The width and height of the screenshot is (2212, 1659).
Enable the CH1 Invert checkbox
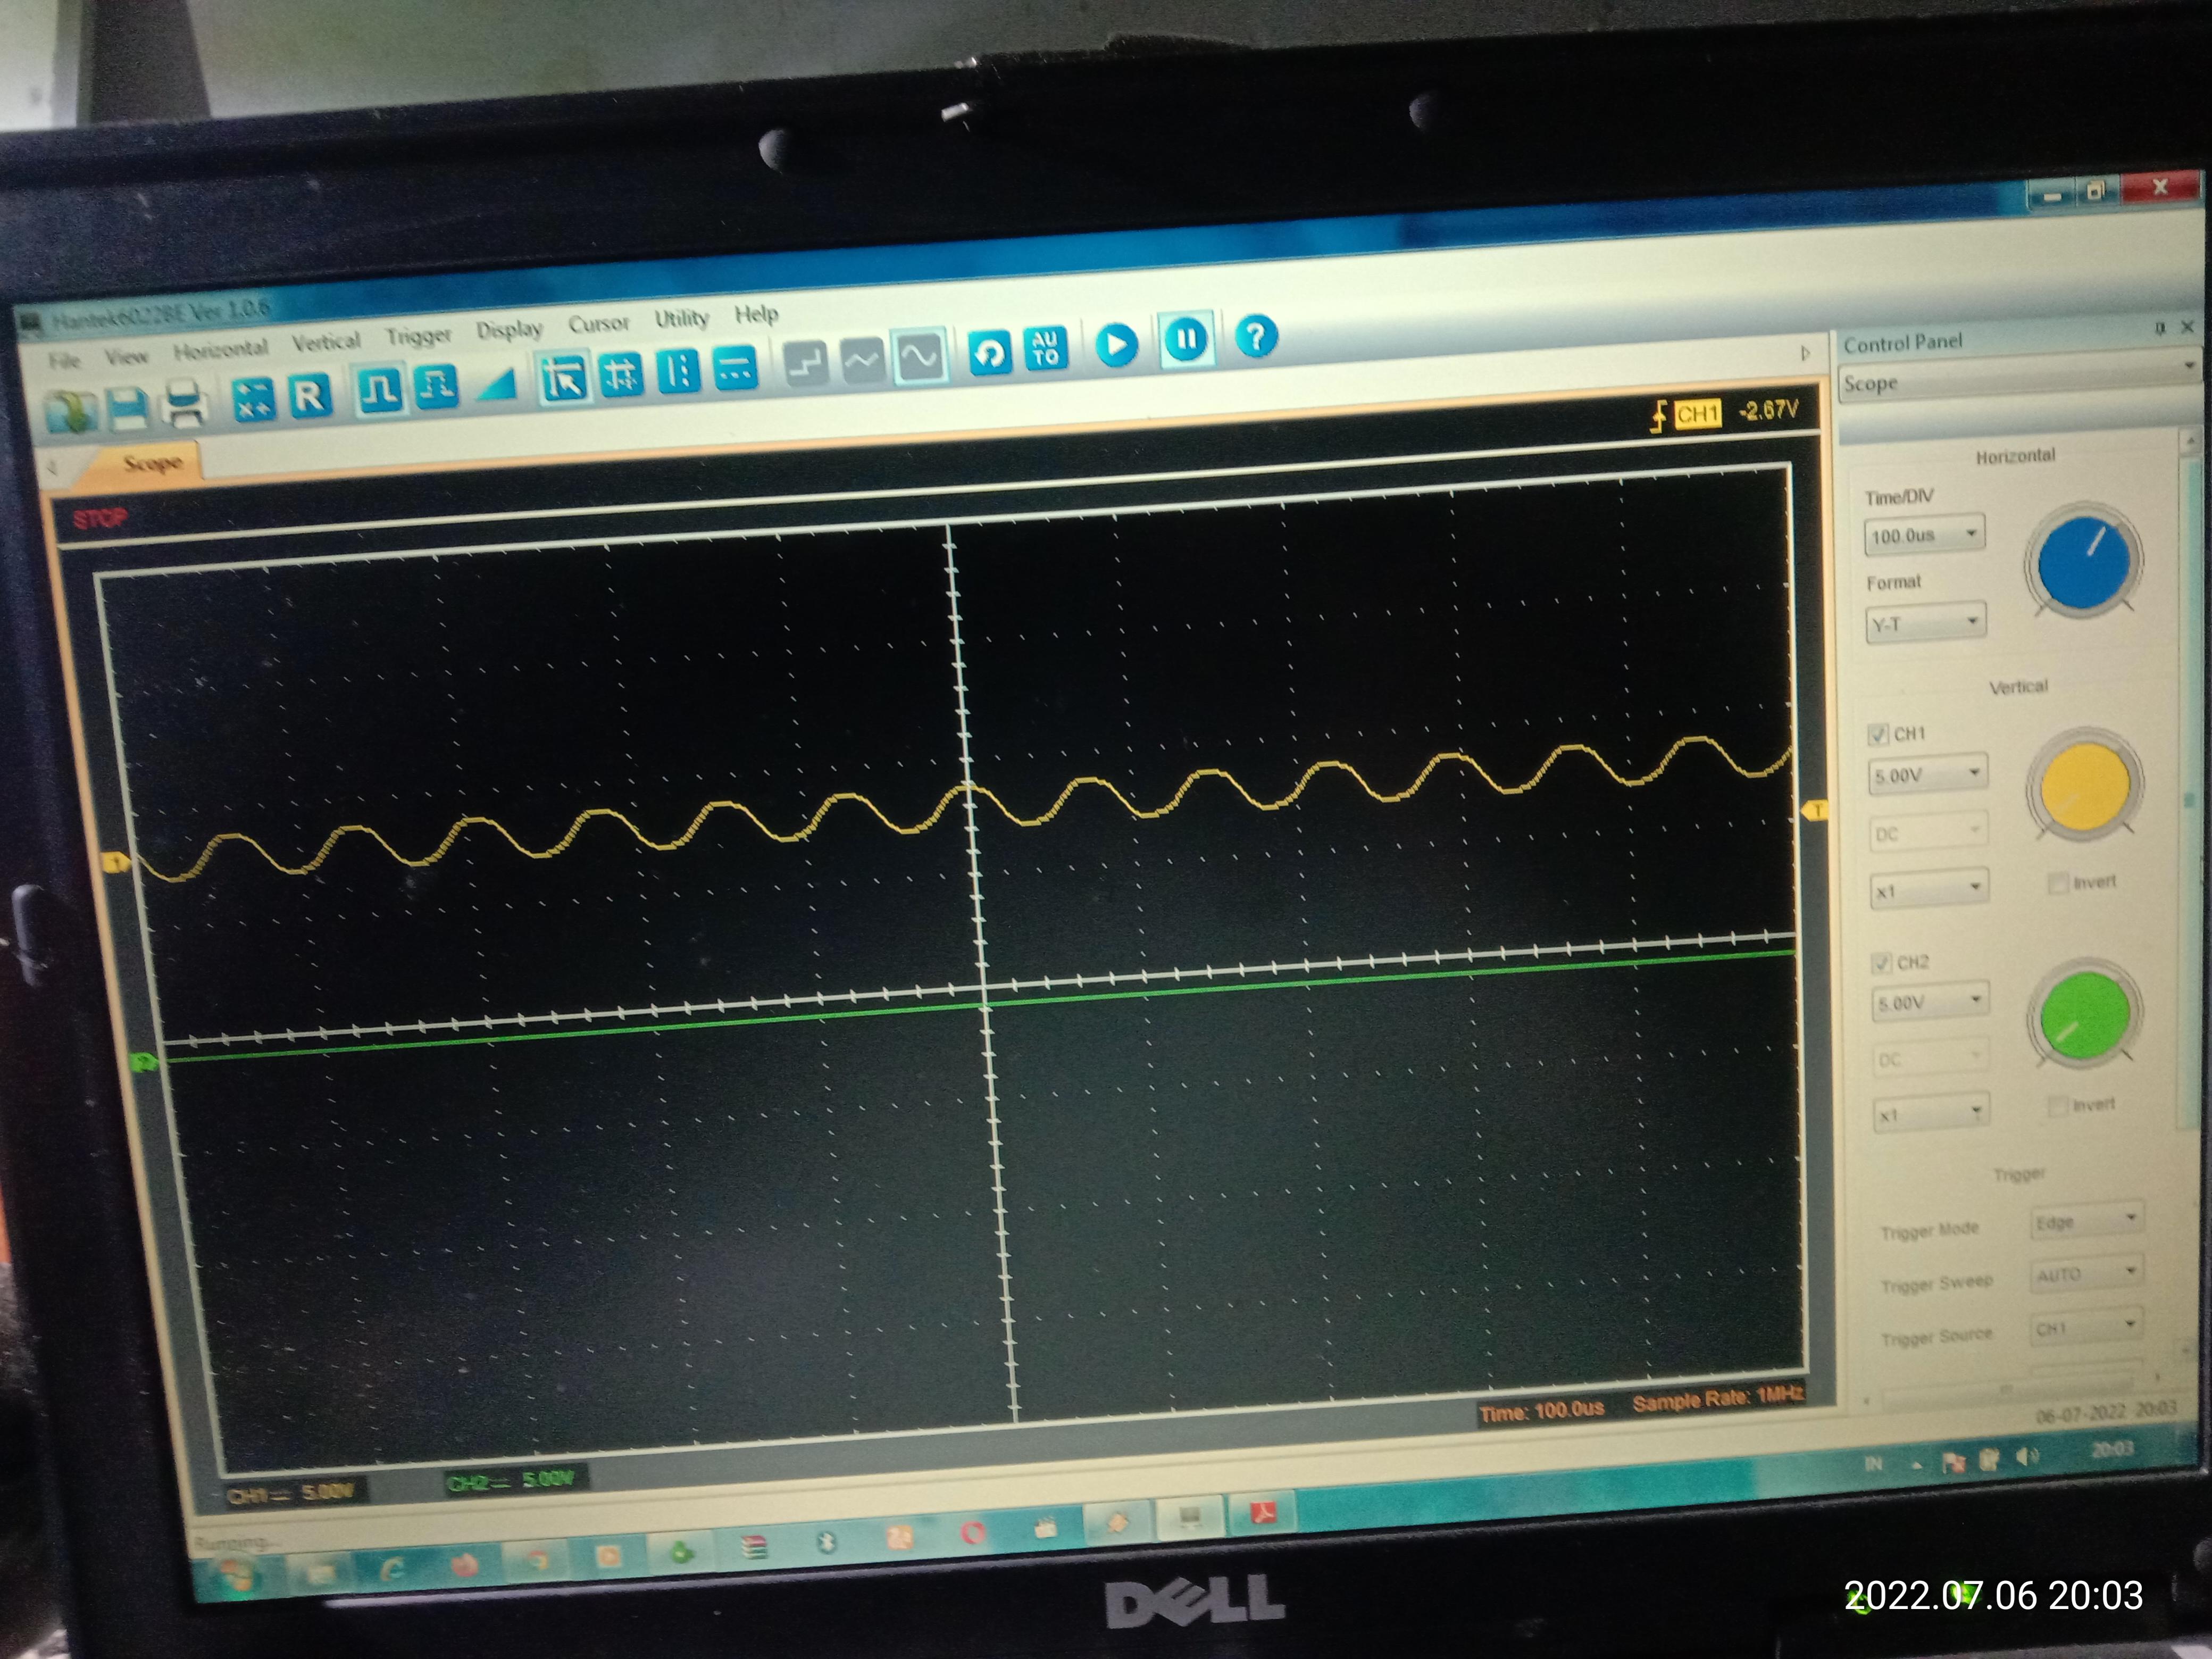[x=2058, y=883]
